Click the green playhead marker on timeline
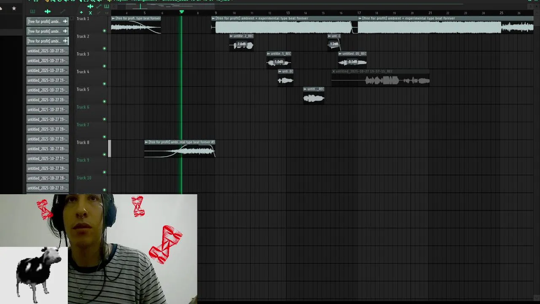 click(182, 12)
